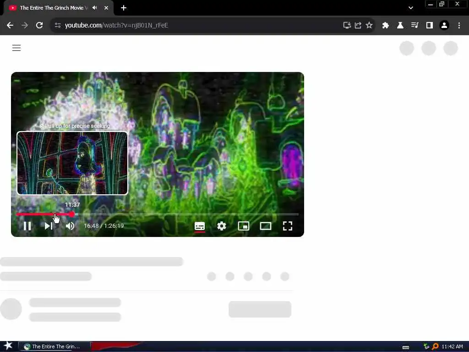
Task: Click the red progress bar scrubber handle
Action: click(x=72, y=214)
